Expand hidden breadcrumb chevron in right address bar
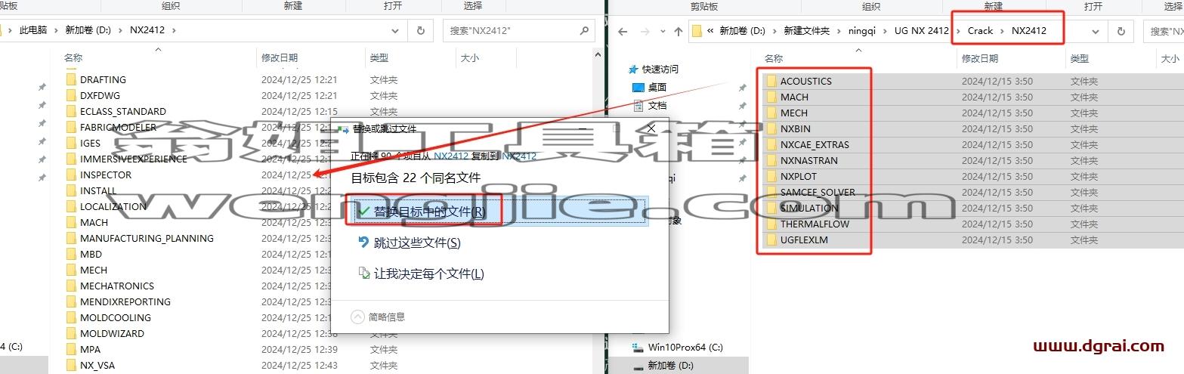The width and height of the screenshot is (1184, 374). click(710, 31)
